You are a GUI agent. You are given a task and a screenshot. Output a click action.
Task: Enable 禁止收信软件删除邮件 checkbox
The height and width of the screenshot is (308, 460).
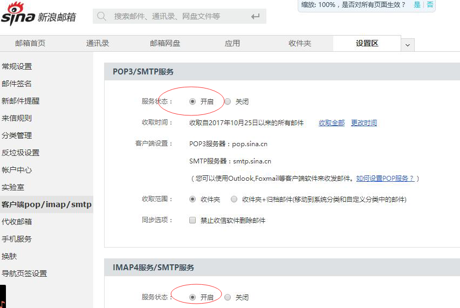193,221
